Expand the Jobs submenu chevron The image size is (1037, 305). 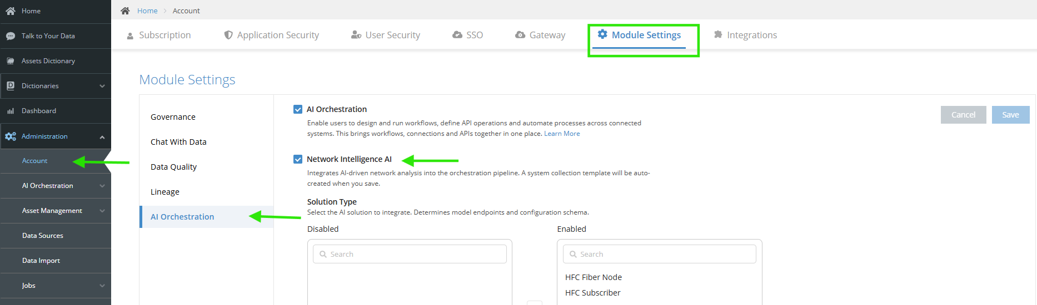coord(102,286)
